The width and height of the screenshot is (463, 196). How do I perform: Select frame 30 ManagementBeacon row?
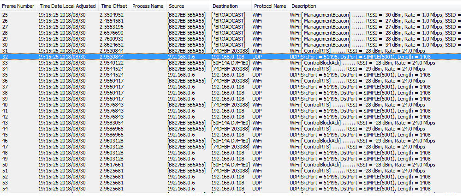184,45
